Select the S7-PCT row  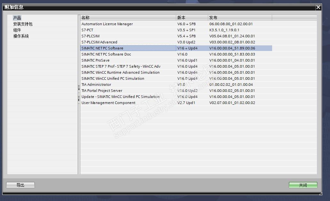(x=176, y=30)
